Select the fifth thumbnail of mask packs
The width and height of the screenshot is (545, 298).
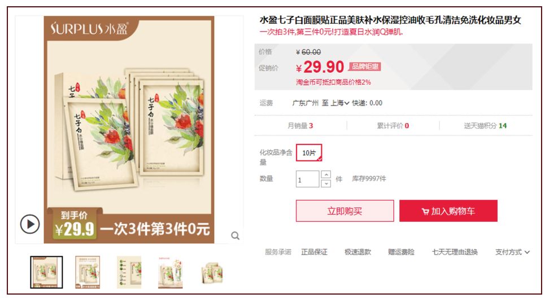[212, 273]
